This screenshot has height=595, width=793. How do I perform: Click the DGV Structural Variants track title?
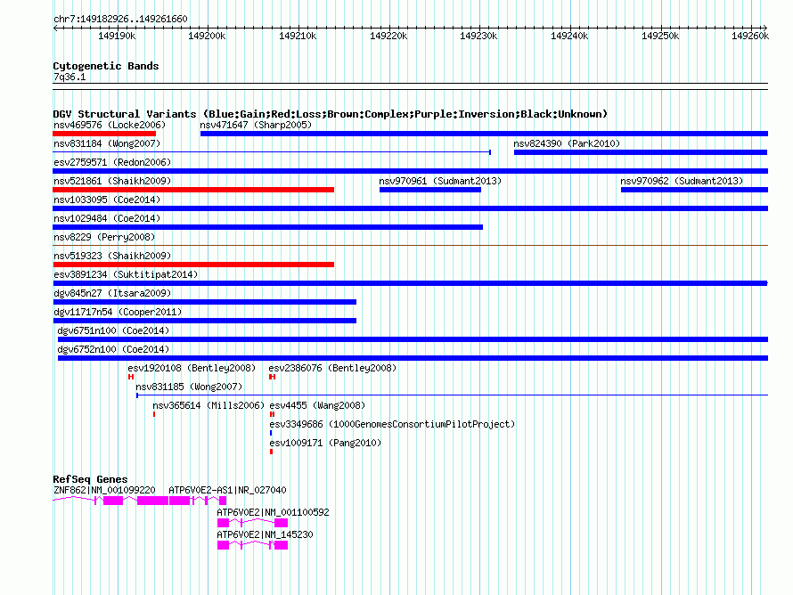coord(331,114)
